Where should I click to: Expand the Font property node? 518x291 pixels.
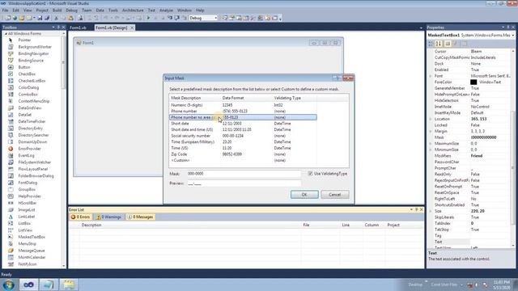click(431, 76)
